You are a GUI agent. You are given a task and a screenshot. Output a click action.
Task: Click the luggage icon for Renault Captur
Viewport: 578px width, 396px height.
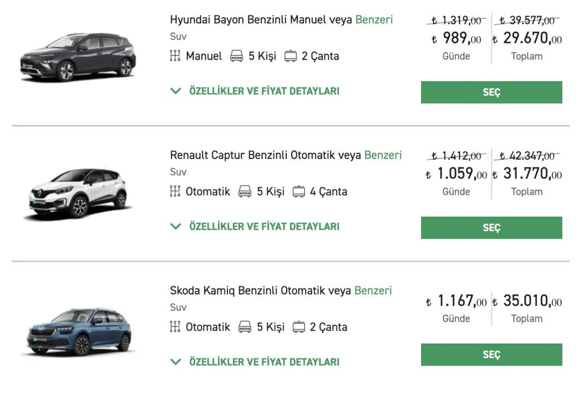tap(299, 191)
